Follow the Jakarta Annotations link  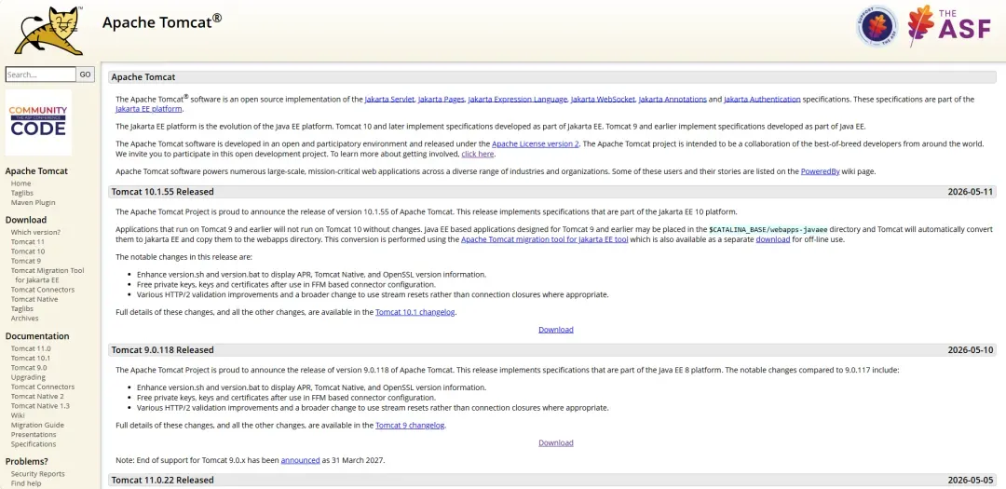tap(673, 100)
